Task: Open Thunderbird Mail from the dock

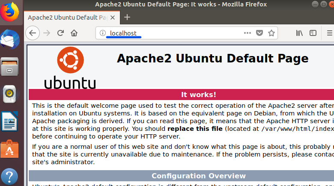Action: tap(9, 39)
